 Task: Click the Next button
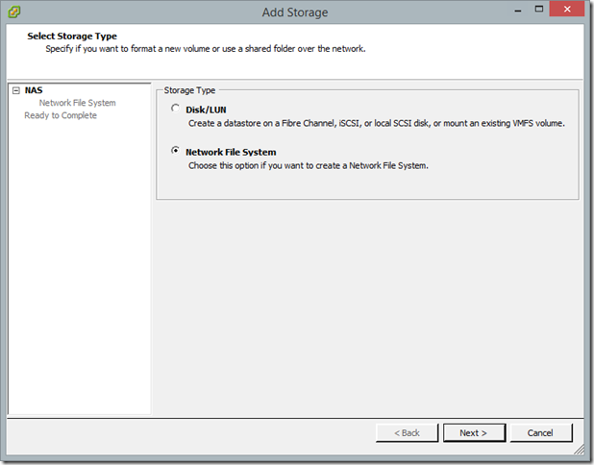pos(474,432)
